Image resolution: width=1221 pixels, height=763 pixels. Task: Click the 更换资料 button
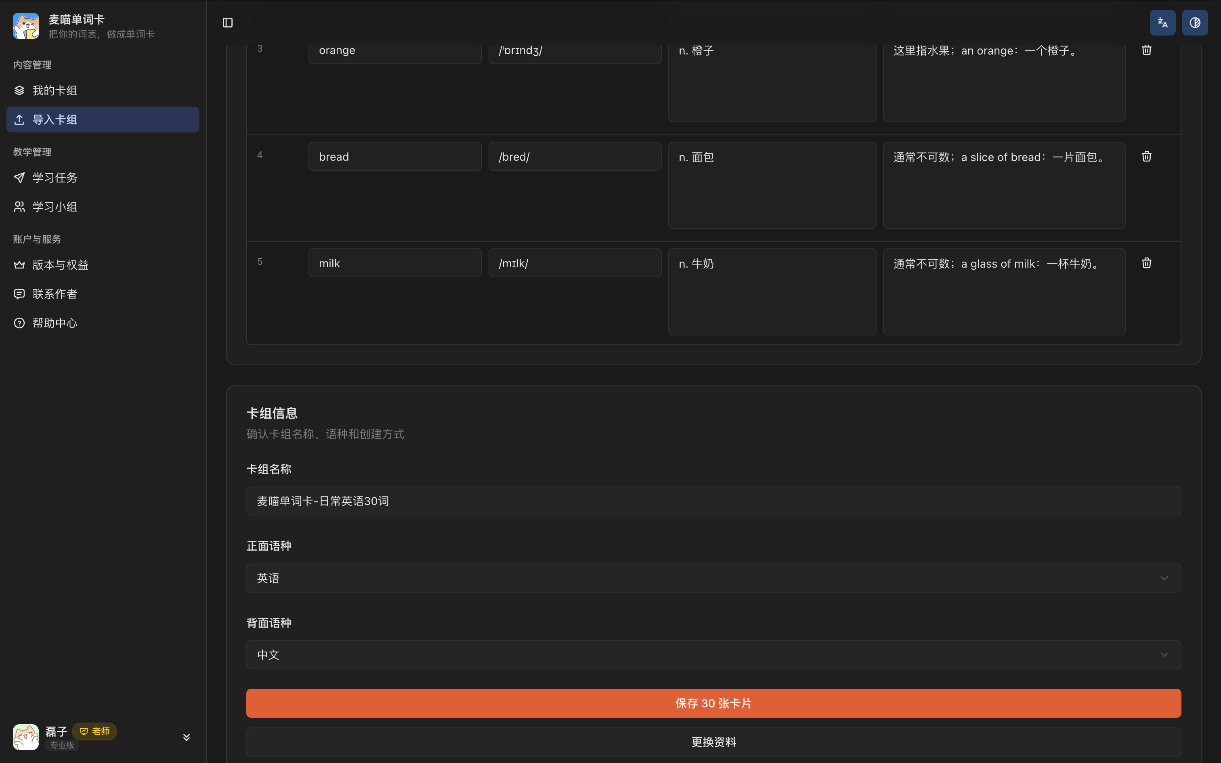point(713,742)
